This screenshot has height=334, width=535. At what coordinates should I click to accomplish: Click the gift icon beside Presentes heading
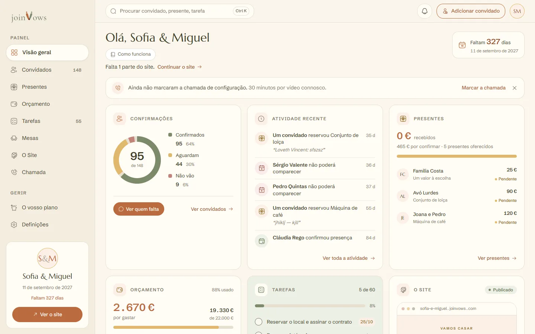click(x=403, y=119)
